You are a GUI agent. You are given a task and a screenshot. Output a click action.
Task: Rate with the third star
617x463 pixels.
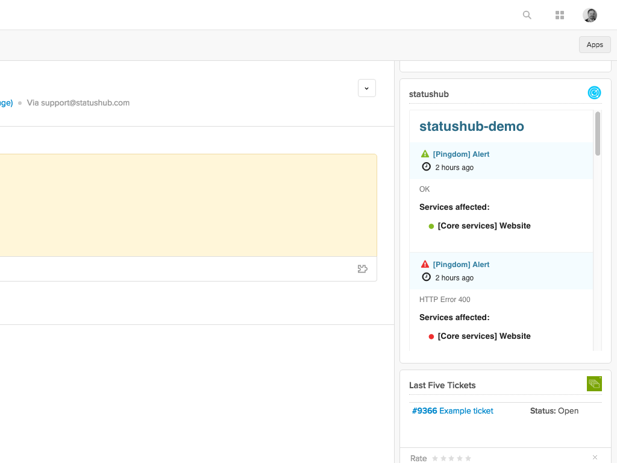click(x=451, y=458)
